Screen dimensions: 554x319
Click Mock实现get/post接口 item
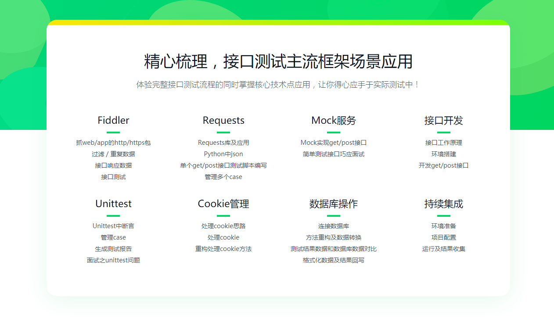point(334,143)
